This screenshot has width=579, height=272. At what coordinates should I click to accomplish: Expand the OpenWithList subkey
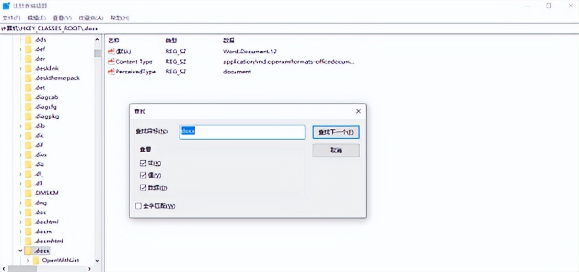pos(28,260)
